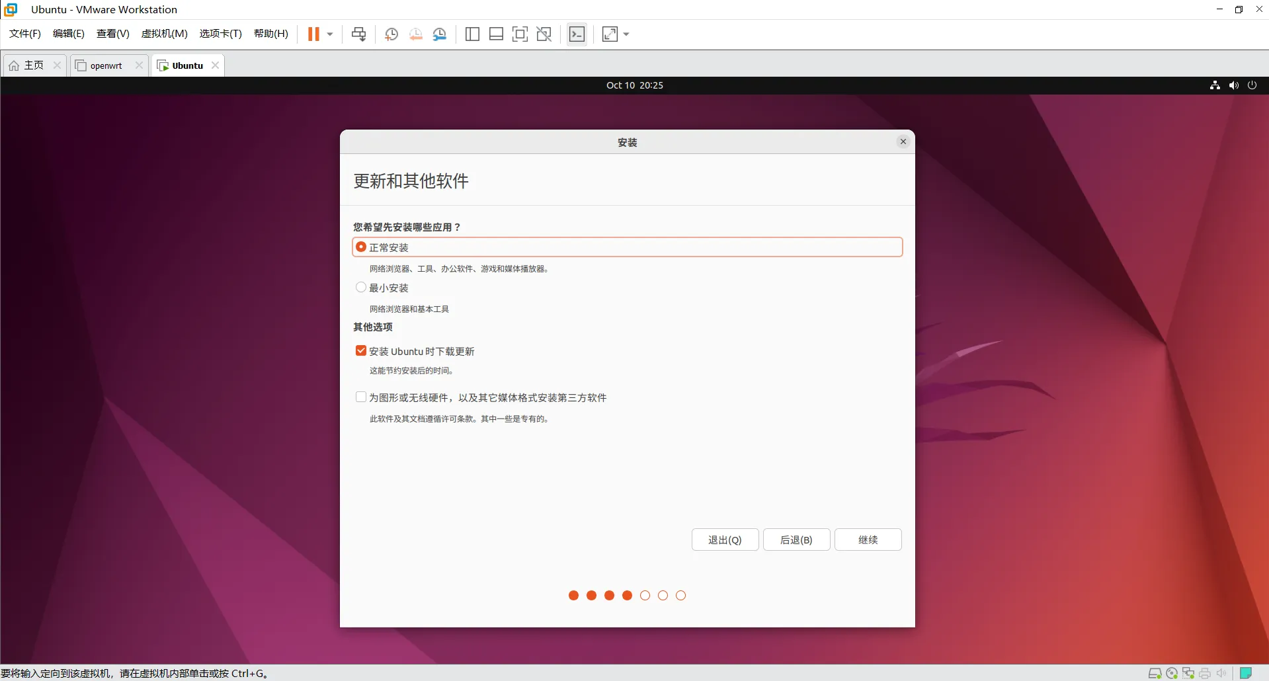Enable installing third-party software checkbox
1269x681 pixels.
click(x=361, y=397)
